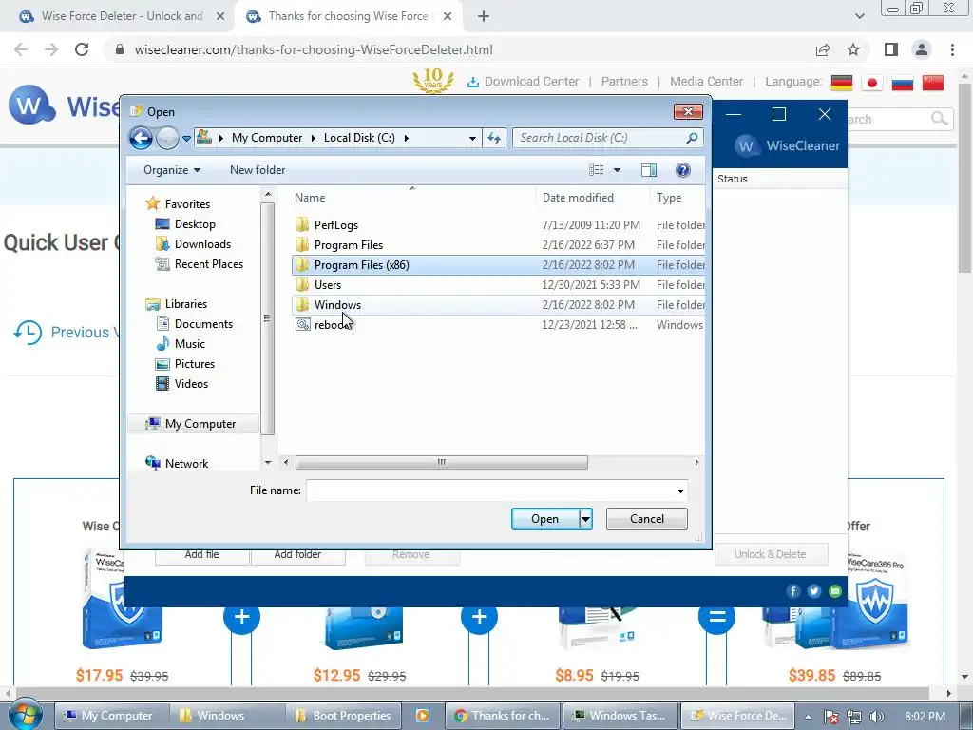Cancel the Open dialog
973x730 pixels.
point(646,519)
